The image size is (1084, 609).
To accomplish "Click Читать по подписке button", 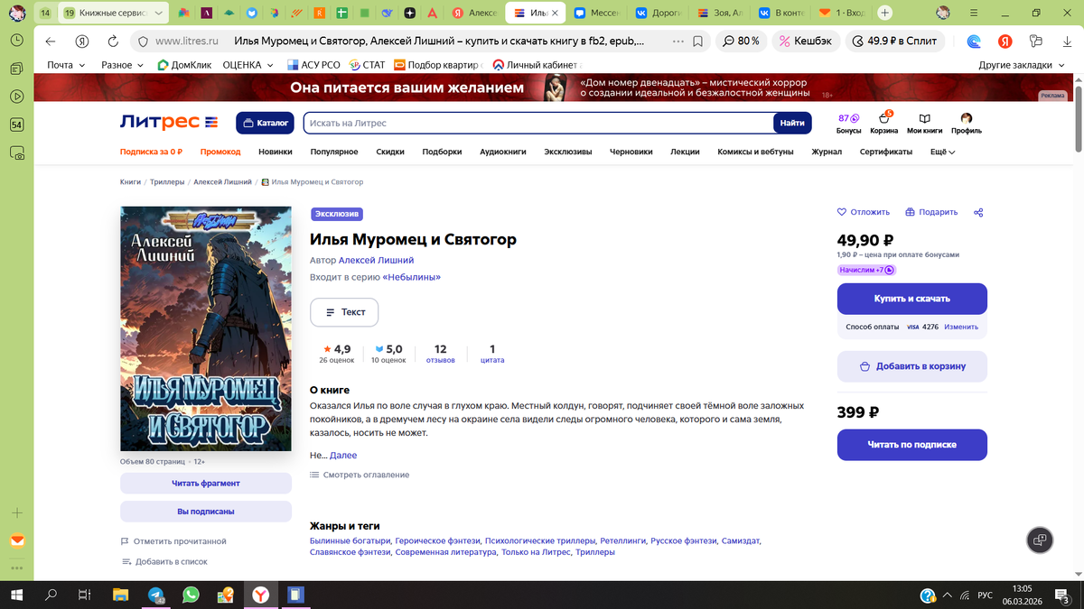I will [x=912, y=445].
